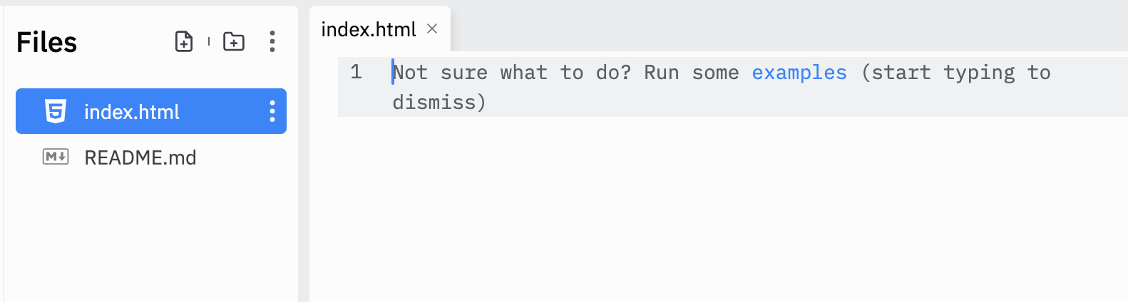Screen dimensions: 1128x302
Task: Click empty space below README.md in Files
Action: [x=150, y=235]
